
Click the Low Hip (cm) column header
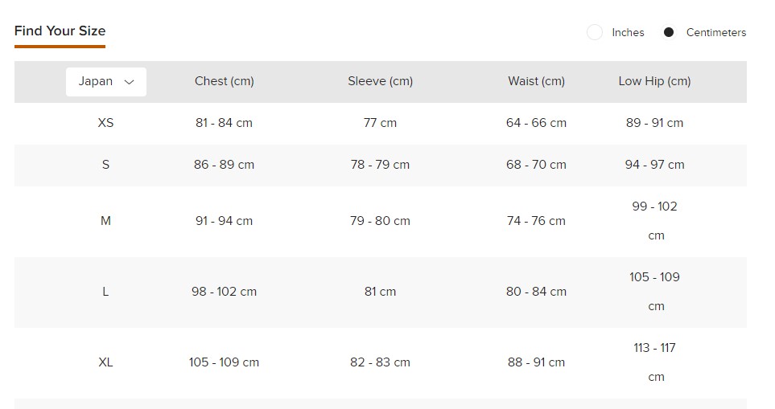pyautogui.click(x=654, y=81)
